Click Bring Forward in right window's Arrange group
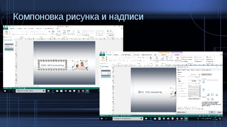Screen dimensions: 227x127 [x=187, y=57]
